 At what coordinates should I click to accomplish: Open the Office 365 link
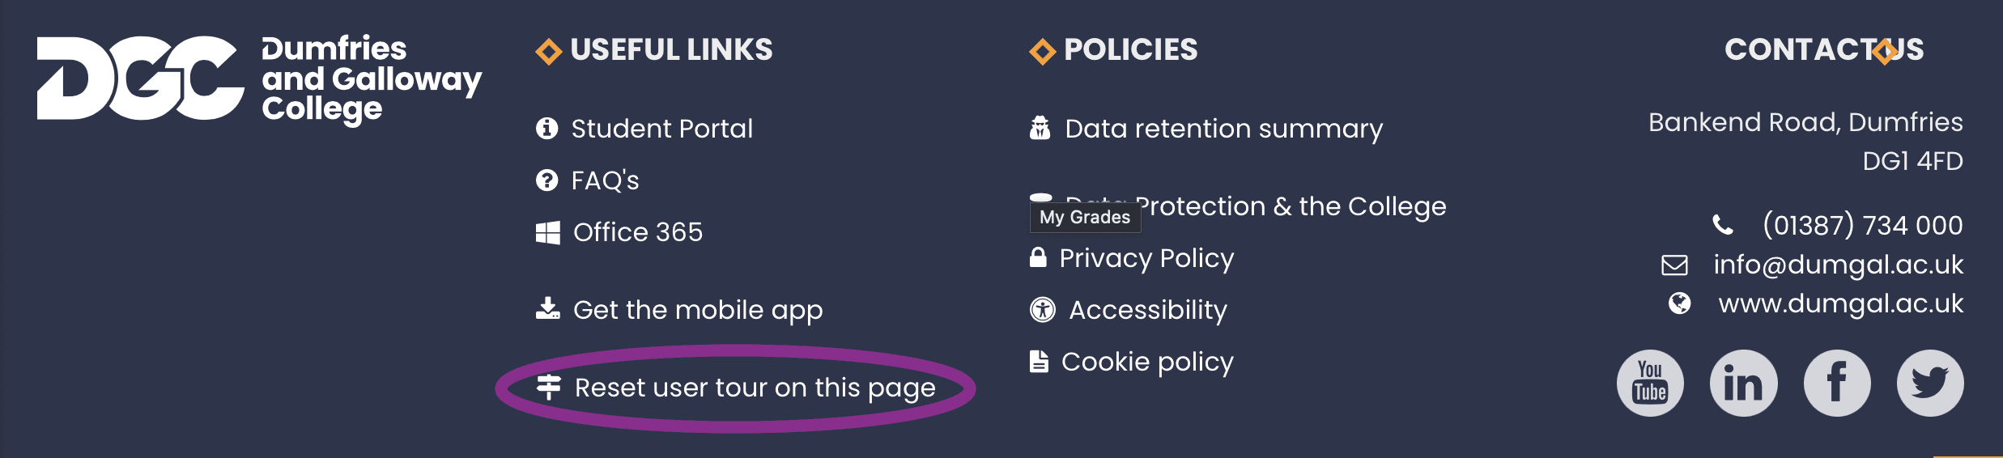tap(638, 232)
